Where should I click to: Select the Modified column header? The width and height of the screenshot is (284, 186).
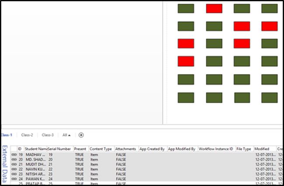click(265, 149)
